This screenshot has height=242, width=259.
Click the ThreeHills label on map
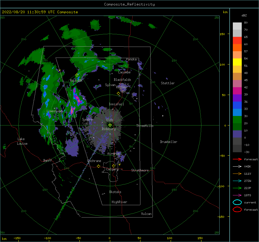[x=145, y=126]
